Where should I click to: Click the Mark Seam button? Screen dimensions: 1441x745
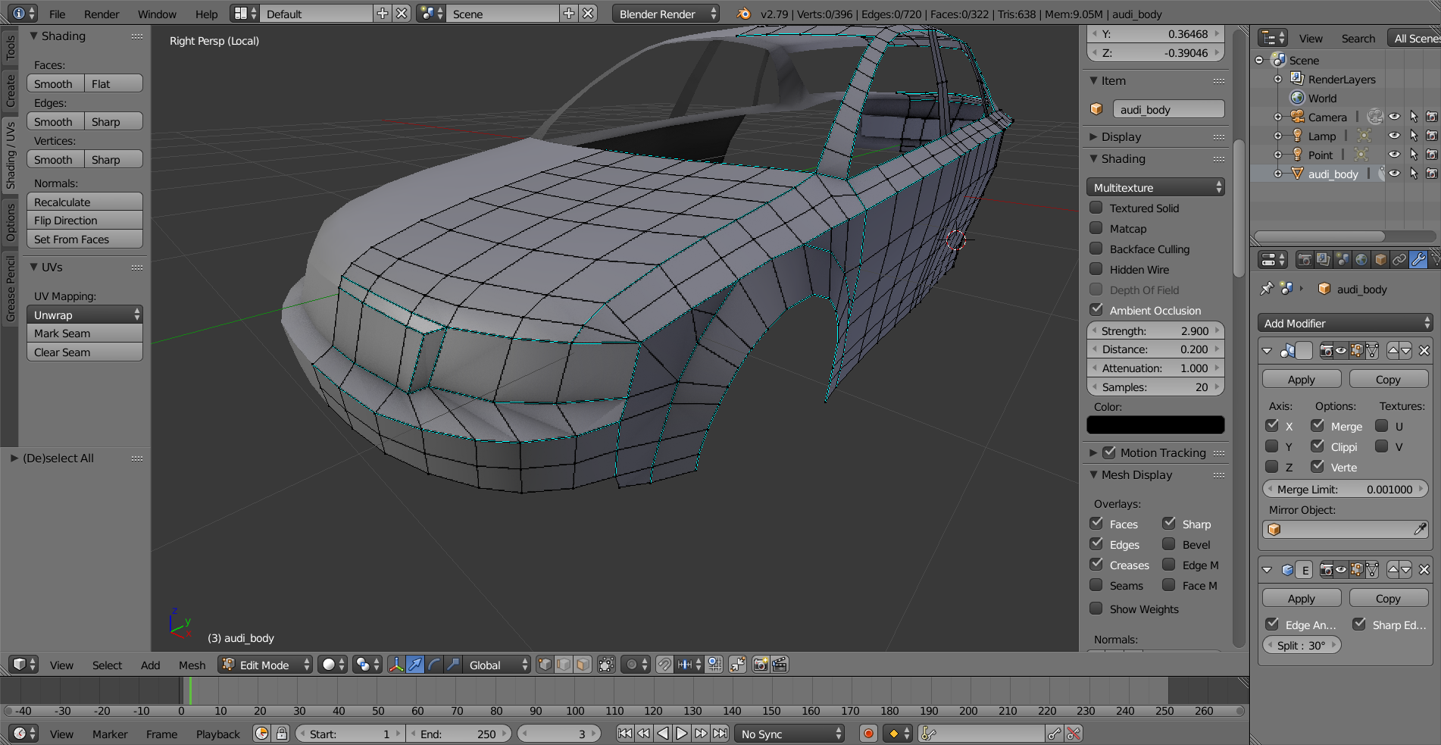84,333
